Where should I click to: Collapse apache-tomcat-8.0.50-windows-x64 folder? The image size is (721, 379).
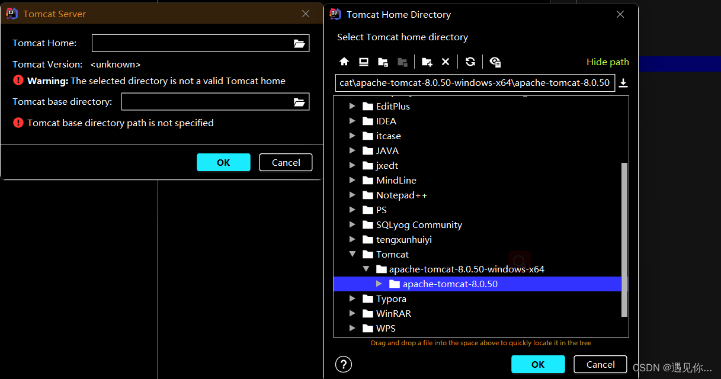366,269
